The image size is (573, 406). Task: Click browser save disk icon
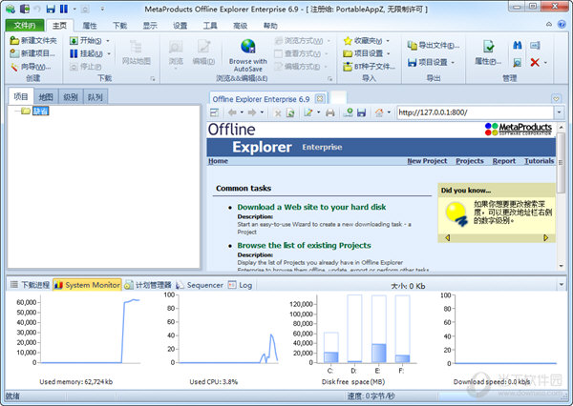pyautogui.click(x=361, y=112)
